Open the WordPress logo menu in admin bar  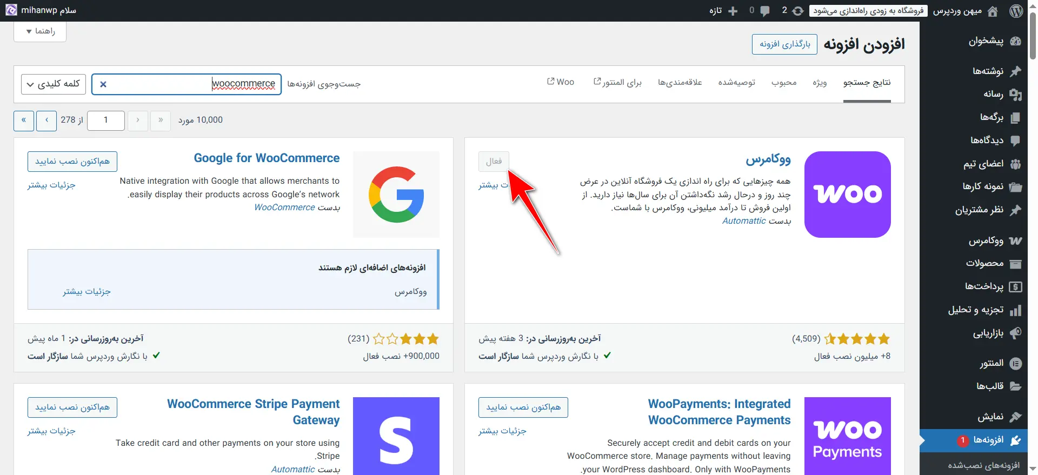tap(1016, 11)
